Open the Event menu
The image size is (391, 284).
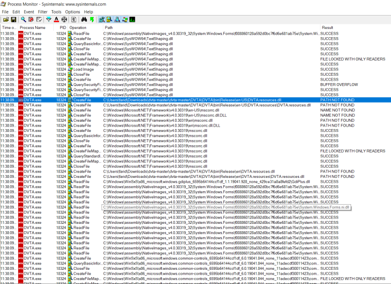point(29,12)
